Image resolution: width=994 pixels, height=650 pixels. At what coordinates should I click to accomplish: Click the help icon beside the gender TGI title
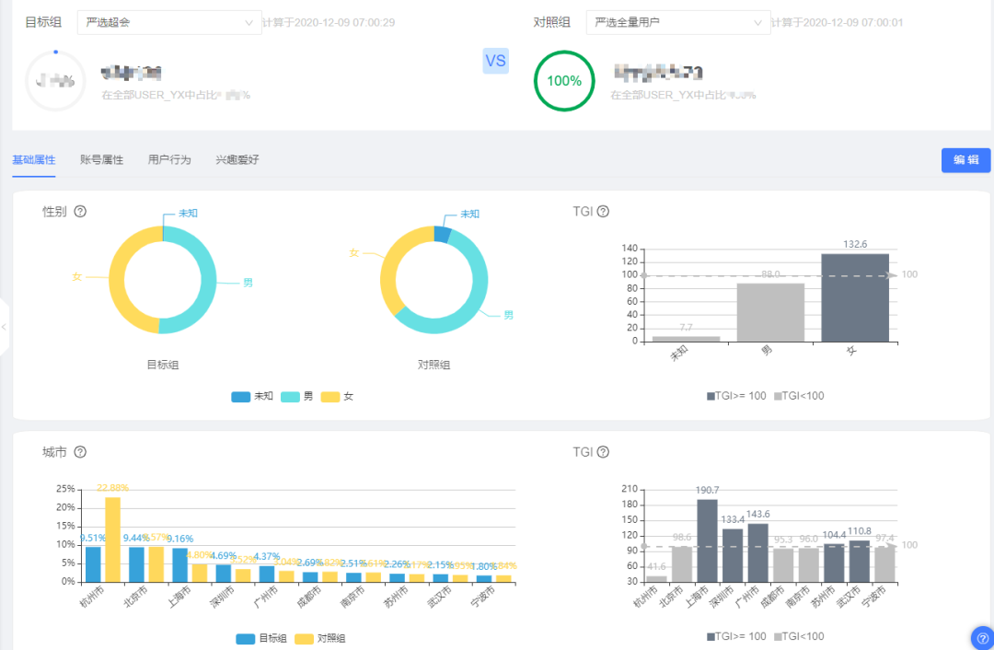tap(603, 212)
